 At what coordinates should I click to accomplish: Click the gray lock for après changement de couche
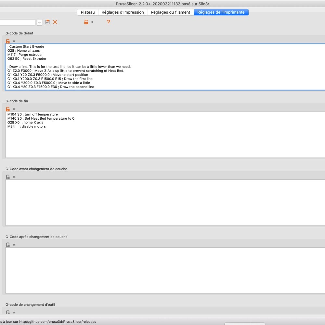point(8,245)
